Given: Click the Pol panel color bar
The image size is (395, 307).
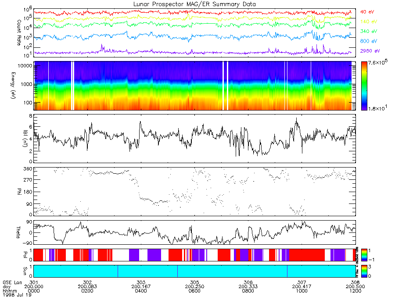Looking at the screenshot, I should [364, 255].
